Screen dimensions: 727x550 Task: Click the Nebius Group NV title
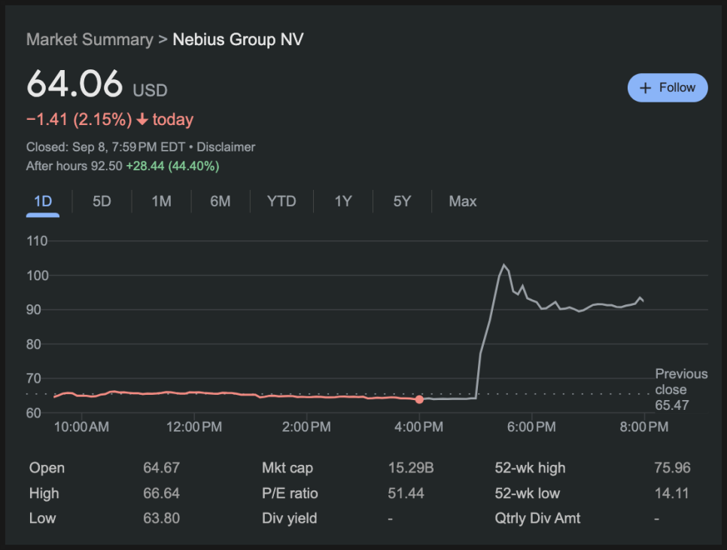[x=238, y=39]
